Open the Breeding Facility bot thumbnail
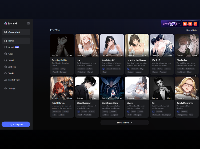The image size is (200, 149). pyautogui.click(x=62, y=45)
